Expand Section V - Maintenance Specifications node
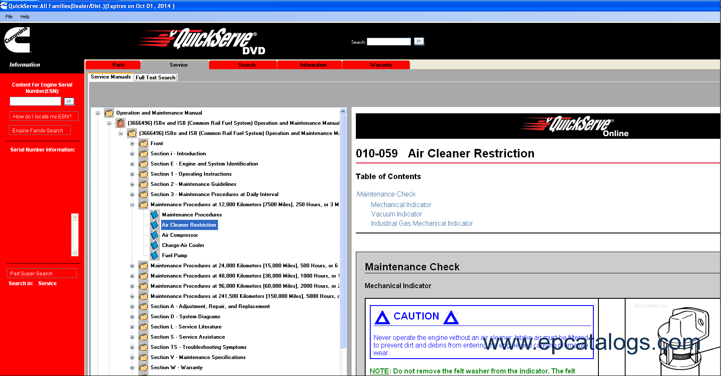This screenshot has width=721, height=376. (x=132, y=357)
